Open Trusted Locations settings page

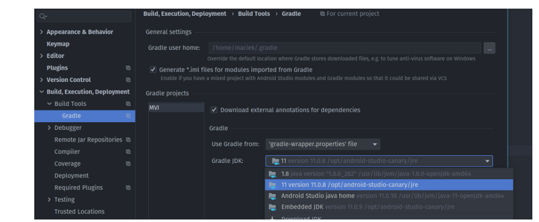point(80,212)
